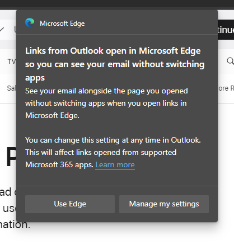Follow the Learn more link
The image size is (234, 245).
pos(115,165)
